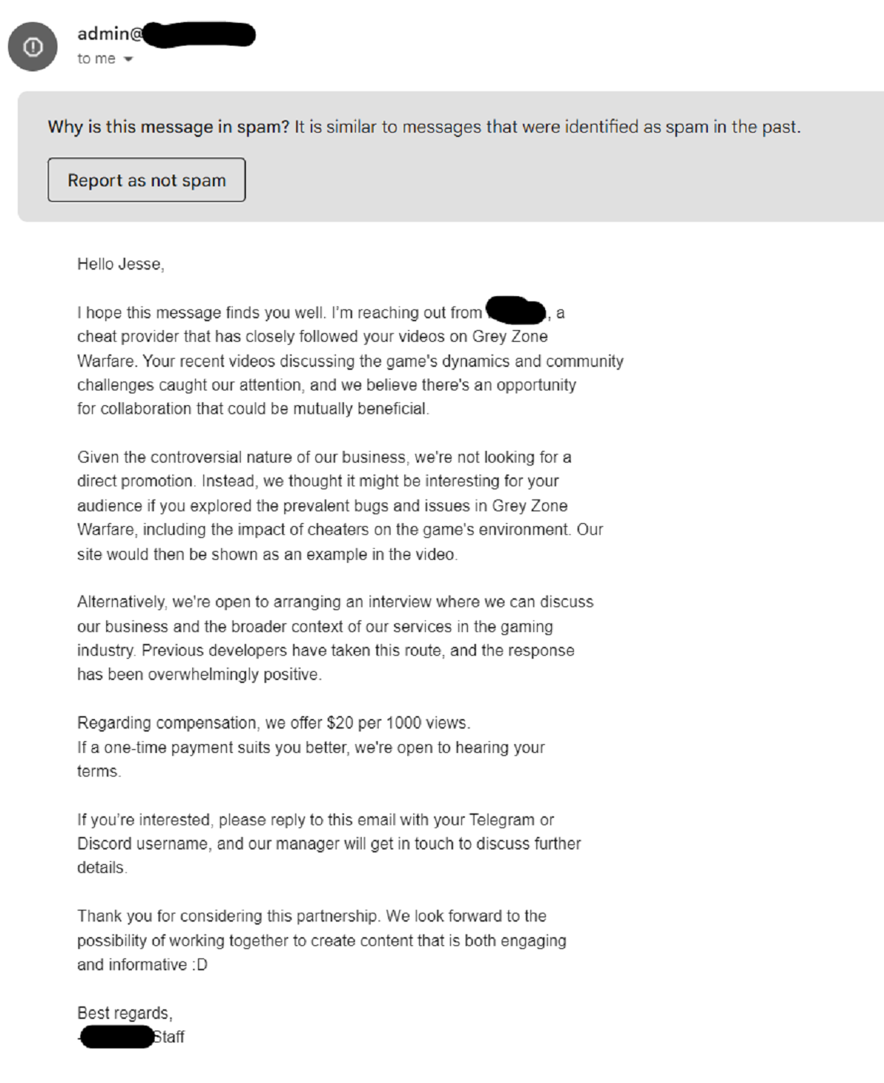
Task: Click the "Staff" signature text
Action: [x=169, y=1037]
